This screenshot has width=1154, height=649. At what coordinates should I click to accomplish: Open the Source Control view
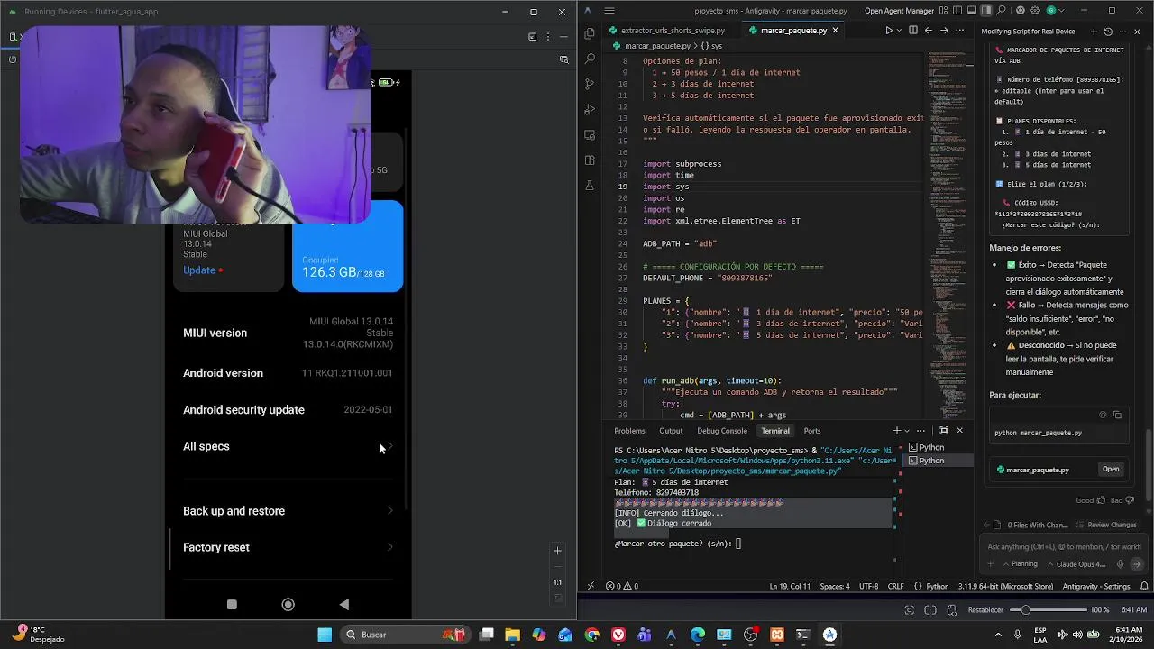(590, 84)
